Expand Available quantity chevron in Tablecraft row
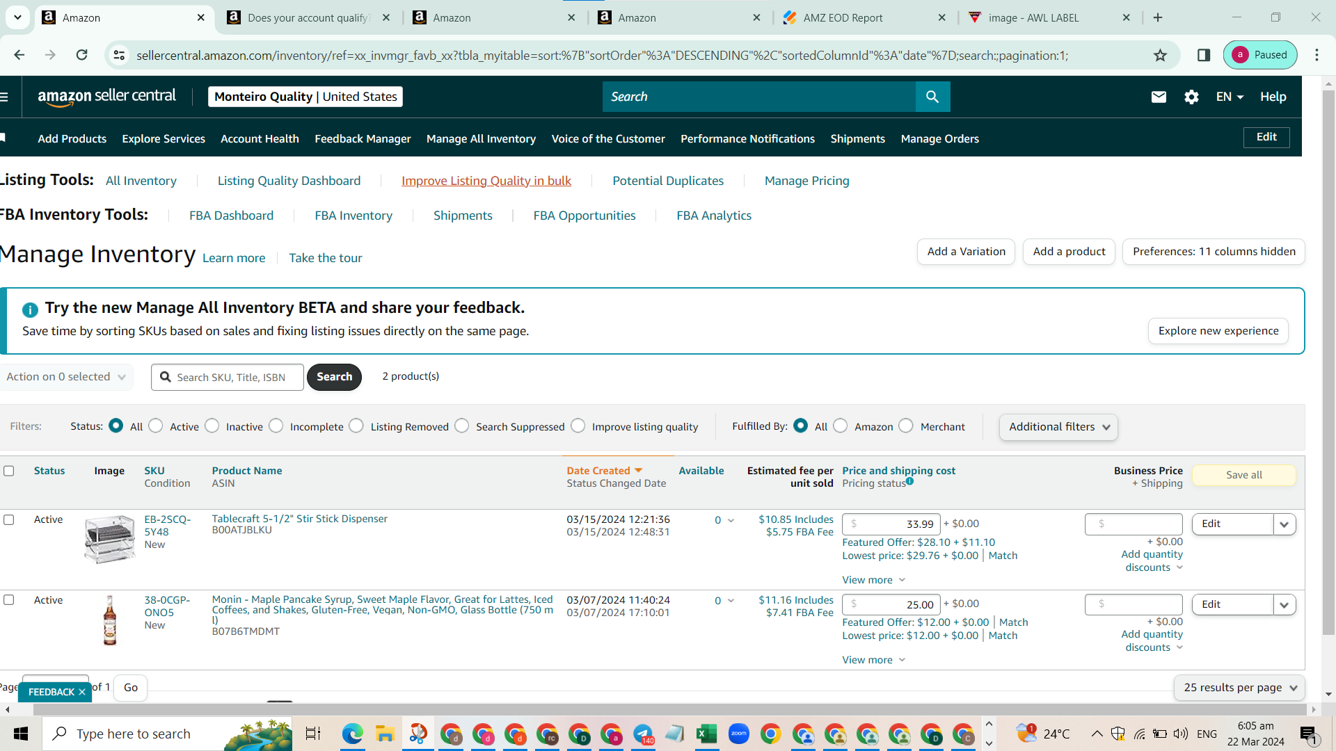The image size is (1336, 751). pos(731,520)
